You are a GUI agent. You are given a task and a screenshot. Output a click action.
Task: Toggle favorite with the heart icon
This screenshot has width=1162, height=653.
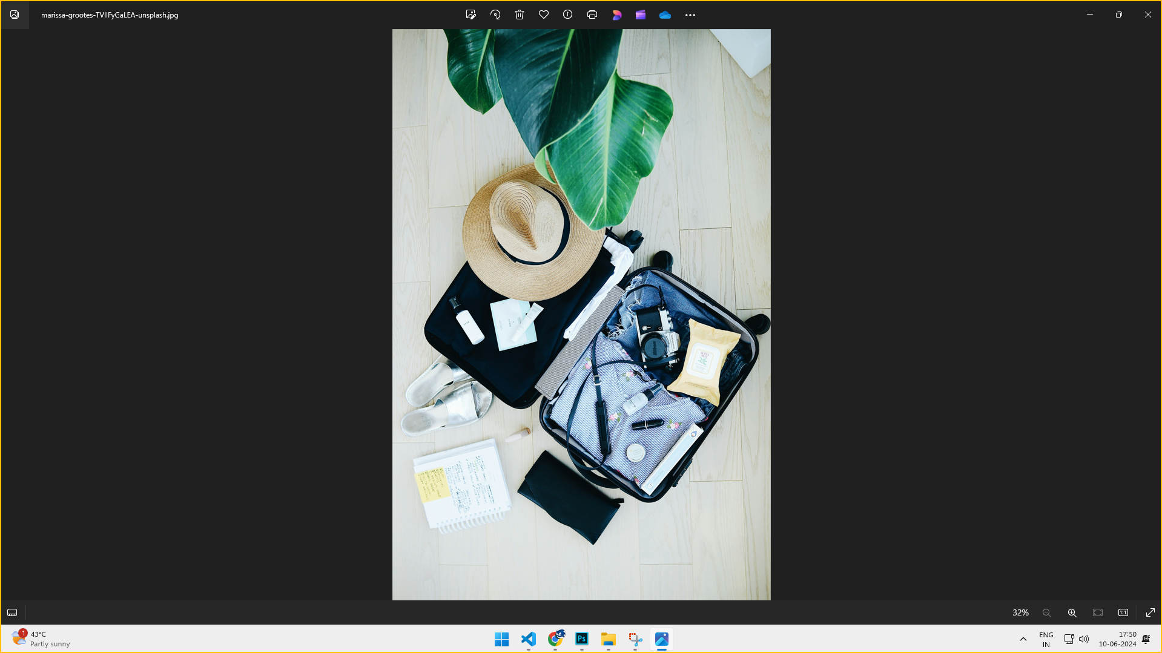coord(544,15)
